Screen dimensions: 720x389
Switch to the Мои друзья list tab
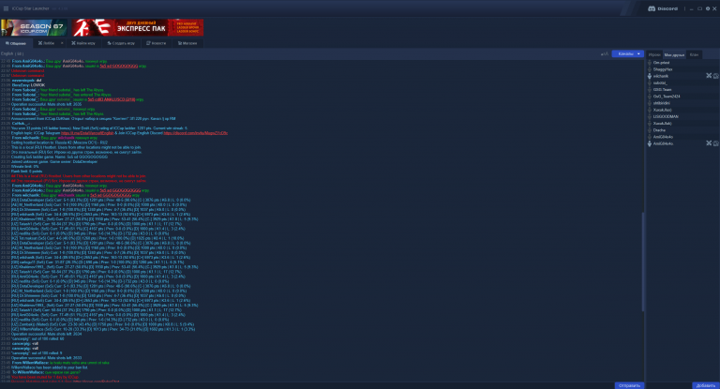(x=674, y=54)
